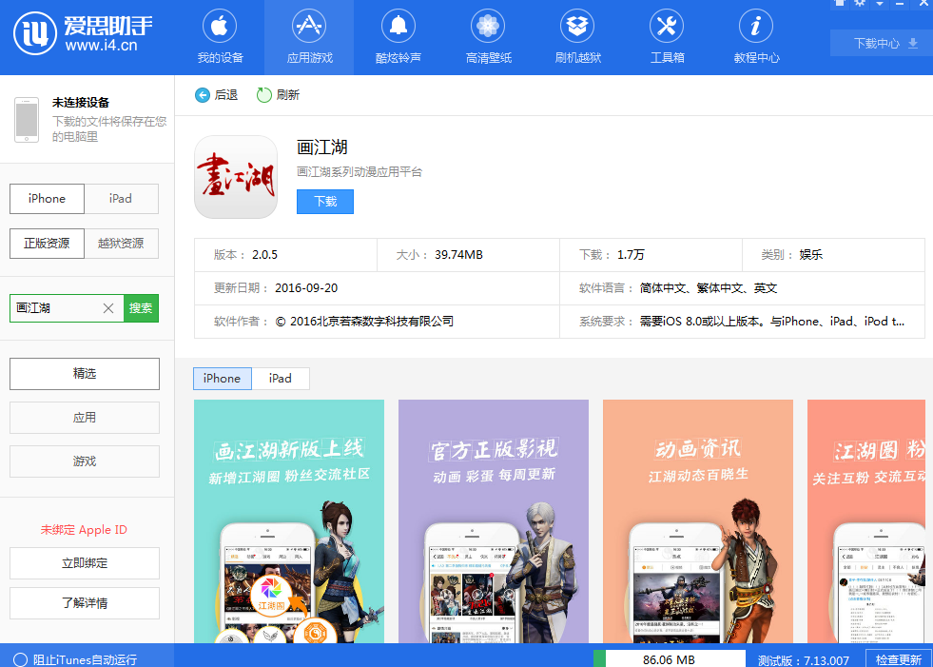Screen dimensions: 933x667
Task: Click the www.i4.cn website text
Action: click(x=101, y=46)
